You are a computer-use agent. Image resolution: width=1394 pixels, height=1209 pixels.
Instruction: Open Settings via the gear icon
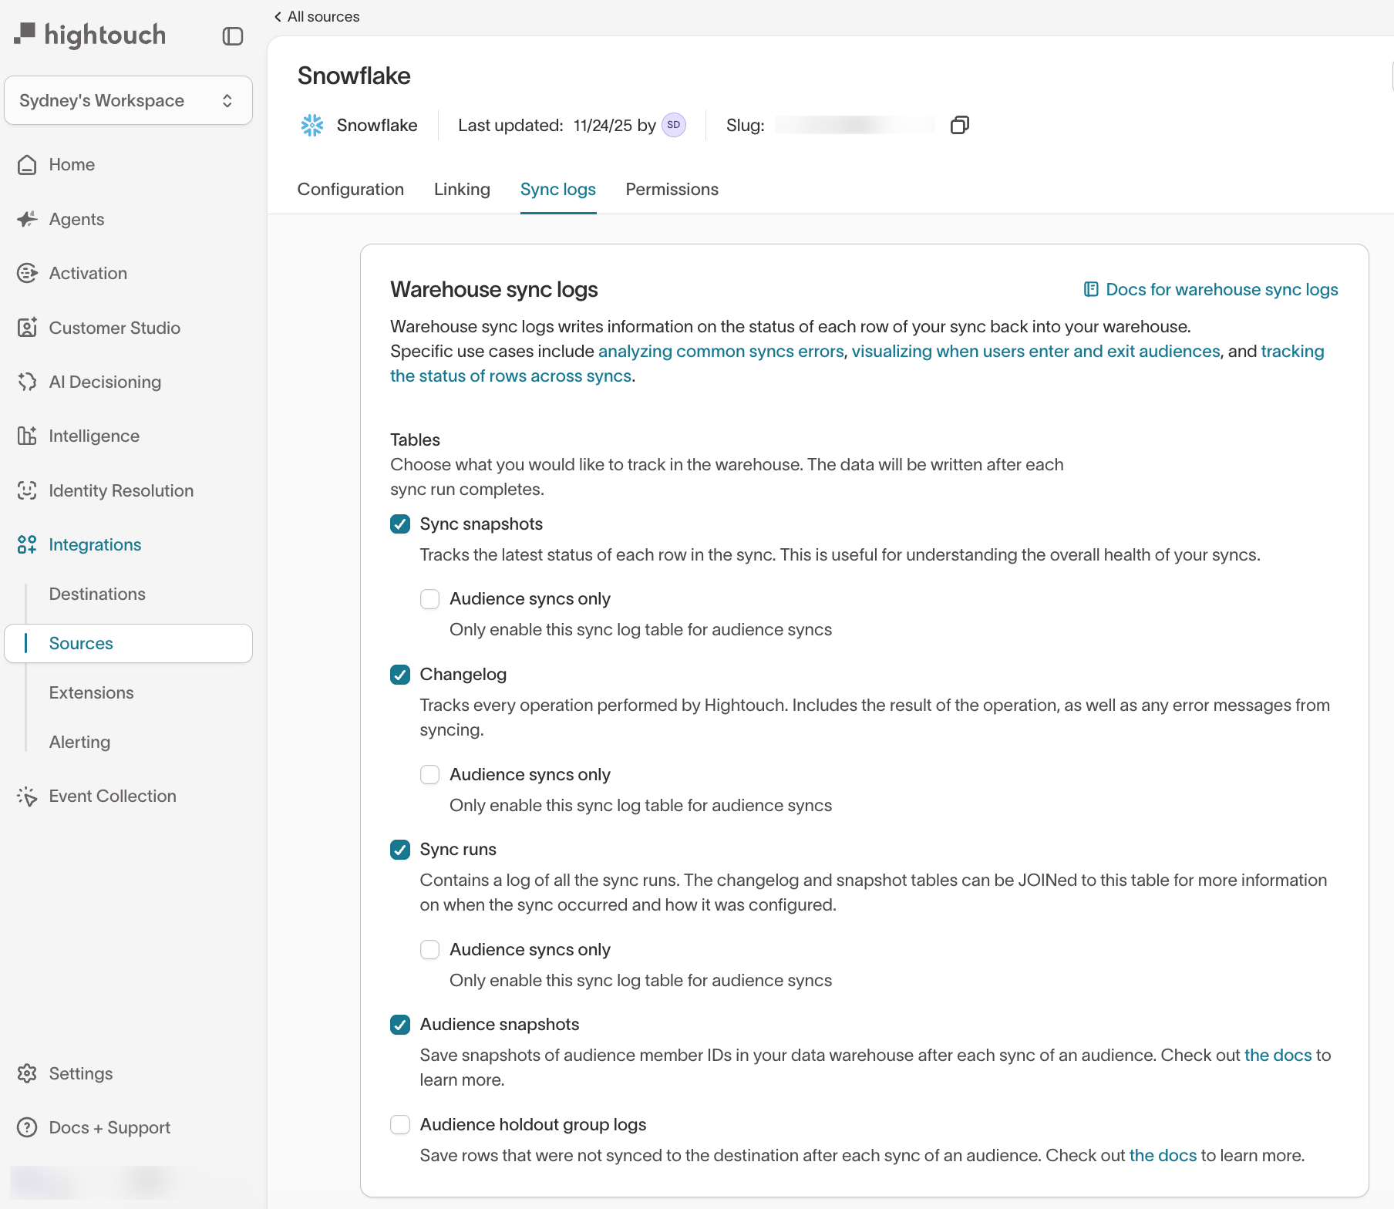(x=27, y=1073)
